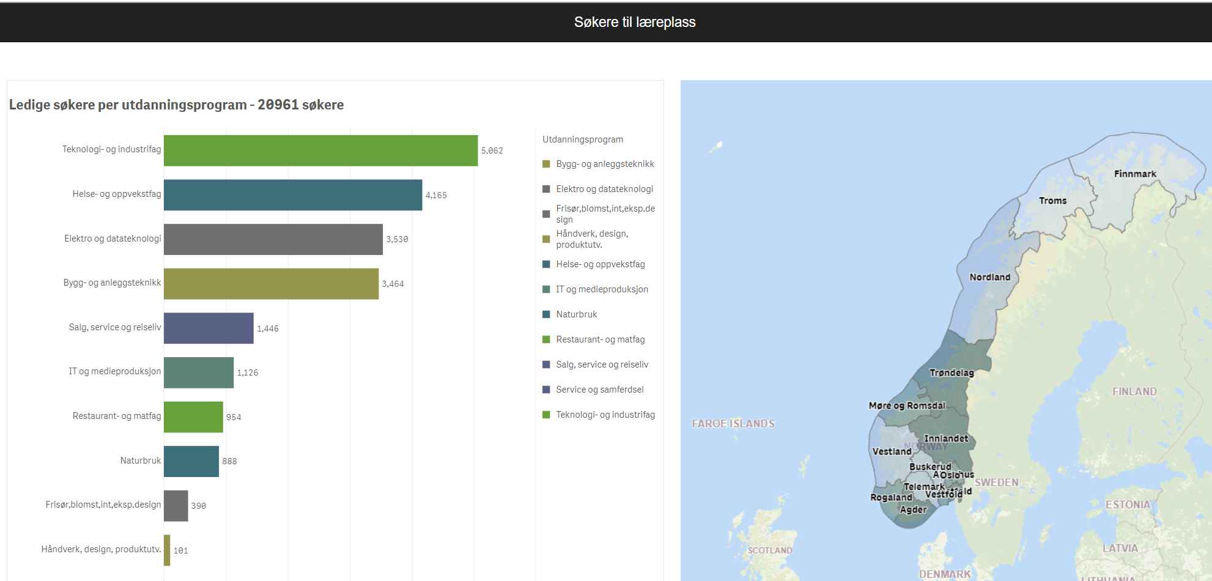The height and width of the screenshot is (581, 1212).
Task: Click Helse- og oppvekstfag legend swatch
Action: click(546, 264)
